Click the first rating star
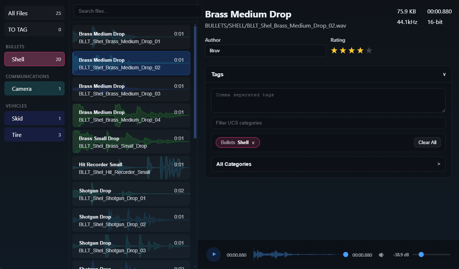The height and width of the screenshot is (269, 459). (x=334, y=50)
